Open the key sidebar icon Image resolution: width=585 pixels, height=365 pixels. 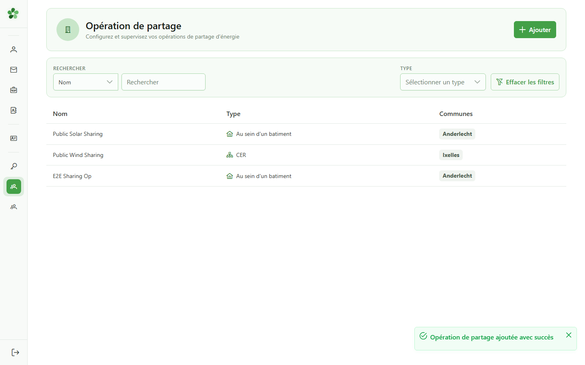tap(13, 166)
